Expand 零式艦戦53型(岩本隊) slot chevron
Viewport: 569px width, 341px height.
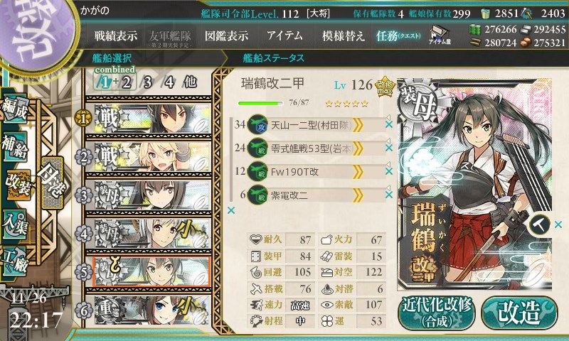[x=358, y=148]
